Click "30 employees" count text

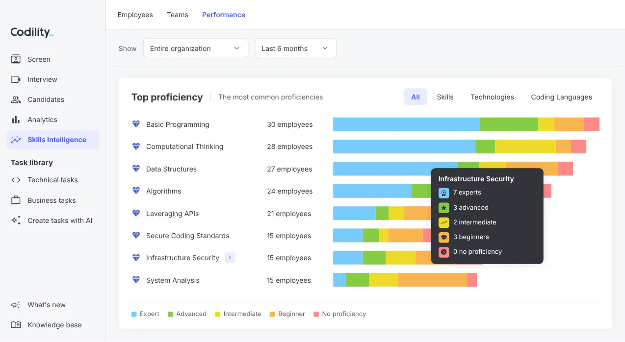point(290,124)
